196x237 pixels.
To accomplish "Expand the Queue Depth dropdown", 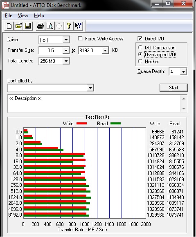I will [183, 71].
